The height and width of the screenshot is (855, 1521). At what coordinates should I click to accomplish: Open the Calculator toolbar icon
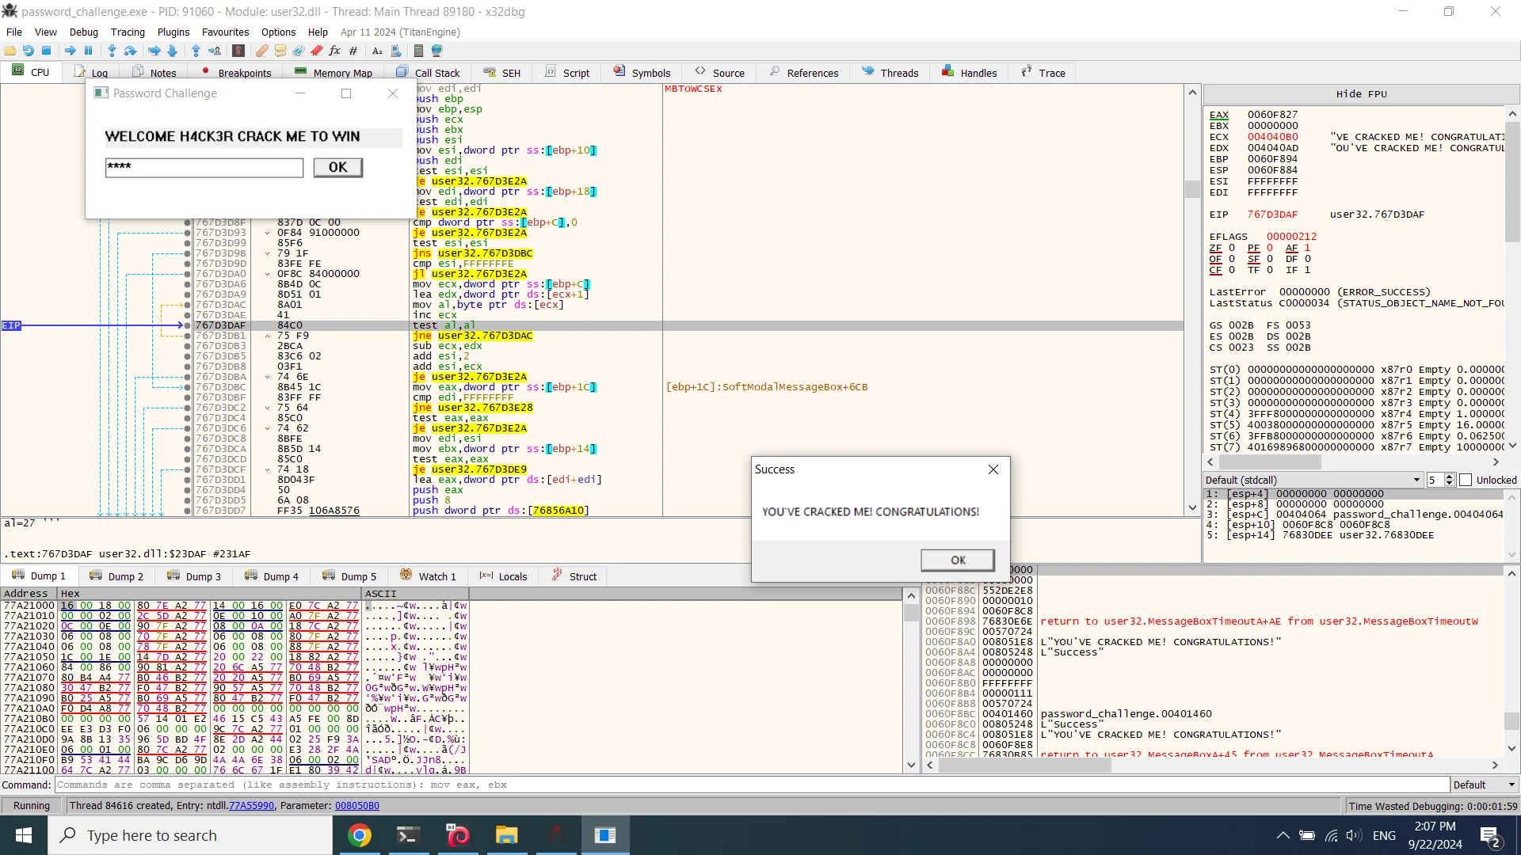click(x=418, y=51)
